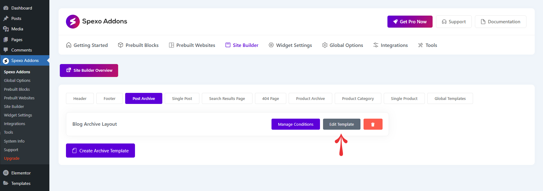This screenshot has height=191, width=543.
Task: Click the rocket icon on Get Pro Now
Action: (395, 21)
